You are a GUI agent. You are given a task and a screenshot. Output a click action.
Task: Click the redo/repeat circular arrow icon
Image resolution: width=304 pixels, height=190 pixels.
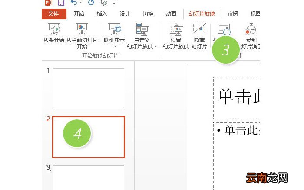pyautogui.click(x=91, y=2)
